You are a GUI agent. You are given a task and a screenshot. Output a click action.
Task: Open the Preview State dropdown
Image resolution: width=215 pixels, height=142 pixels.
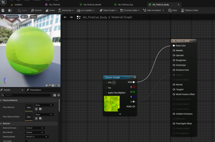130,10
